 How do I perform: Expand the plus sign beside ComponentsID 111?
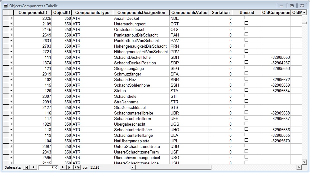[x=11, y=57]
